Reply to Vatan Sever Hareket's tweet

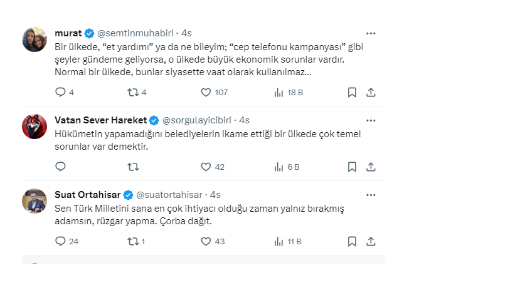[61, 167]
